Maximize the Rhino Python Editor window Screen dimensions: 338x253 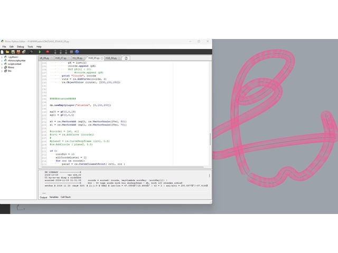(199, 41)
